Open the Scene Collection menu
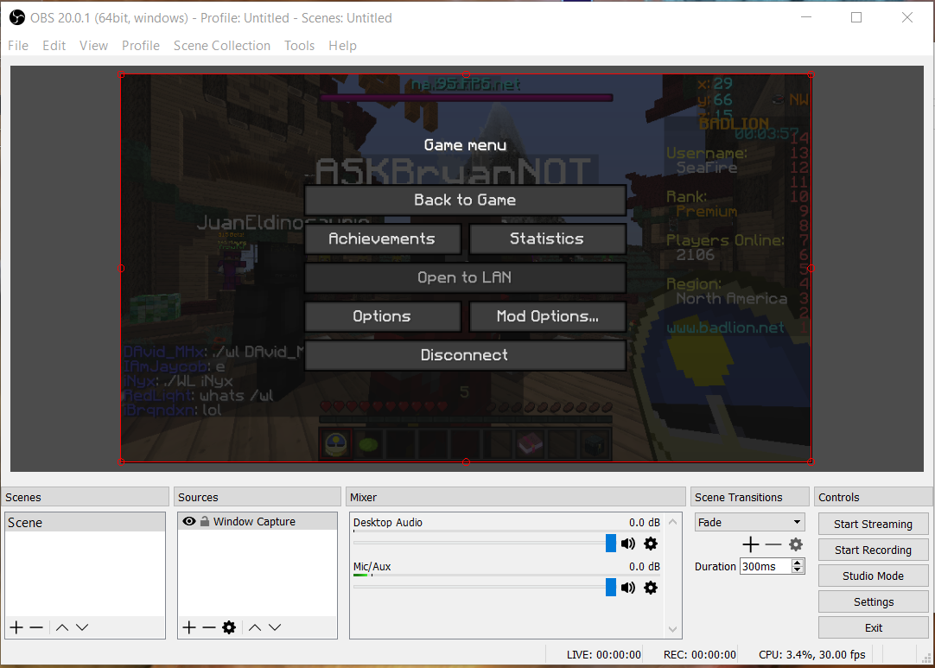Image resolution: width=935 pixels, height=668 pixels. (222, 46)
